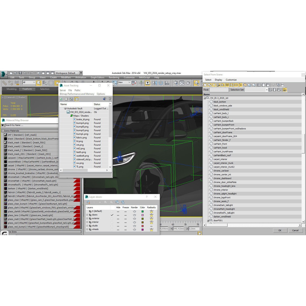The width and height of the screenshot is (306, 306).
Task: Toggle Hide for the doors layer
Action: point(118,215)
